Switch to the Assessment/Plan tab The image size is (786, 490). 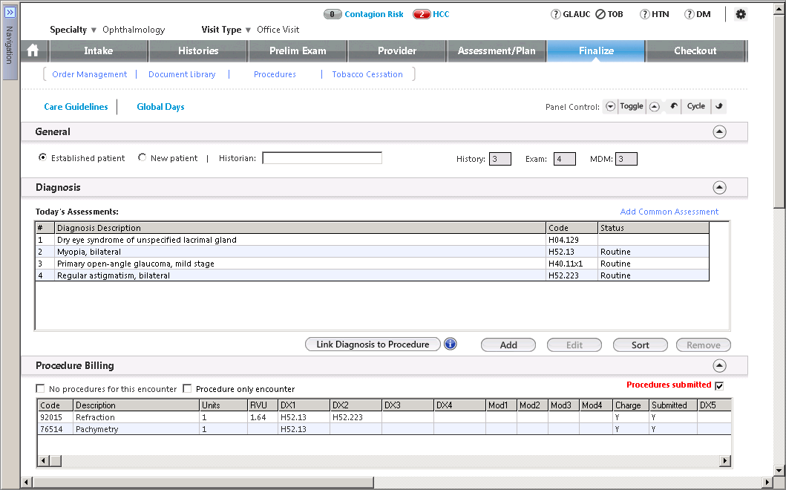[497, 50]
